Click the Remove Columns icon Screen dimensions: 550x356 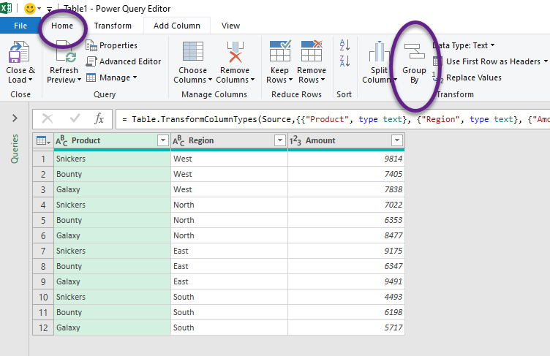[235, 52]
